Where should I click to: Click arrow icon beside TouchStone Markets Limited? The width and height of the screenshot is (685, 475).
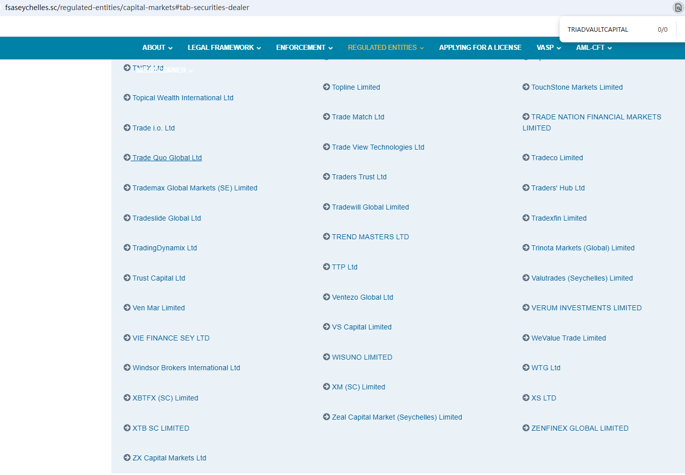tap(526, 87)
